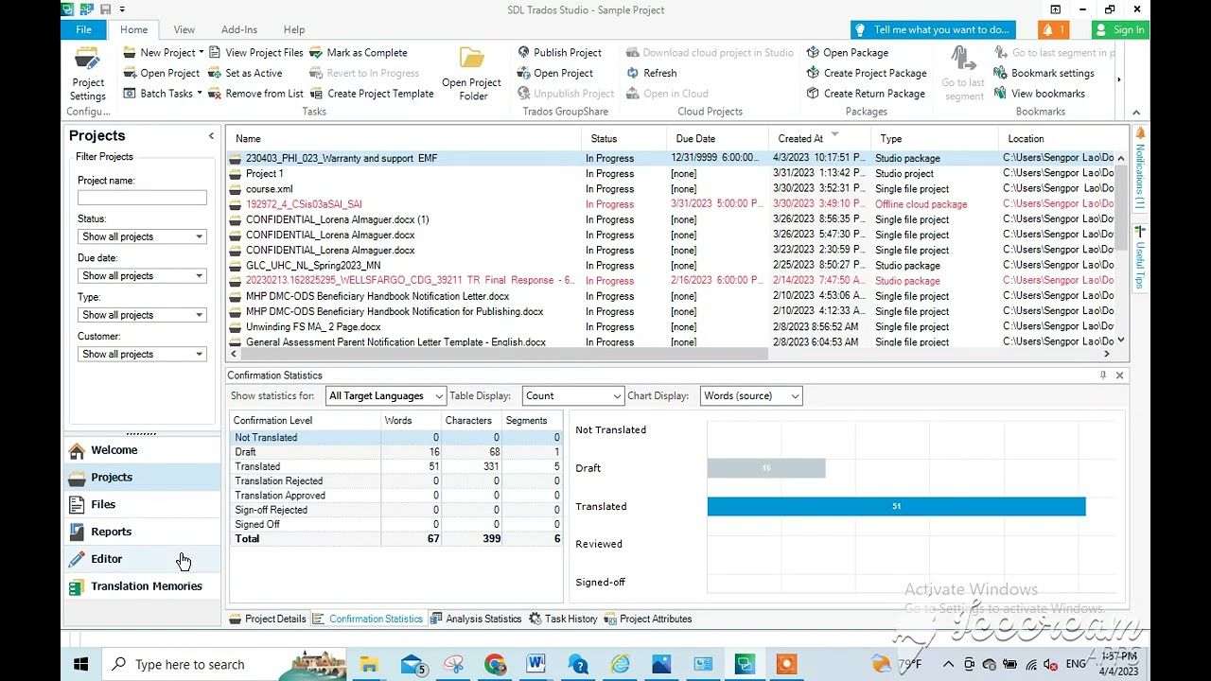The image size is (1211, 681).
Task: Sign in to account
Action: [1119, 30]
